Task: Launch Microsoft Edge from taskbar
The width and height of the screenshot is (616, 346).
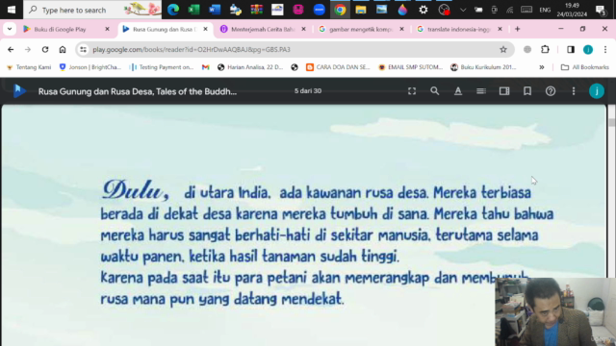Action: pos(173,10)
